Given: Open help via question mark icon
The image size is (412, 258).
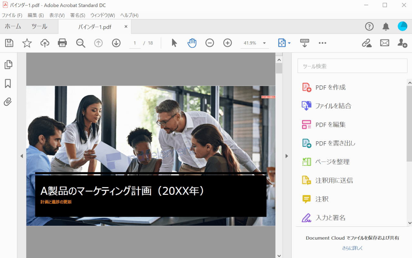Looking at the screenshot, I should pos(369,26).
